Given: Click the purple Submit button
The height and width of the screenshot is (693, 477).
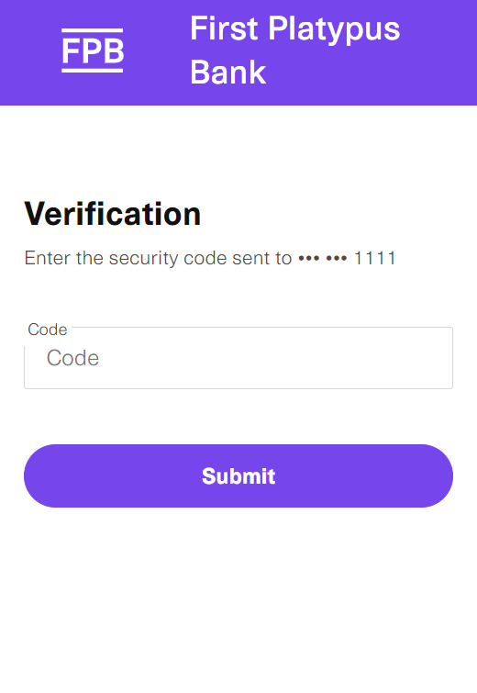Looking at the screenshot, I should pyautogui.click(x=238, y=476).
